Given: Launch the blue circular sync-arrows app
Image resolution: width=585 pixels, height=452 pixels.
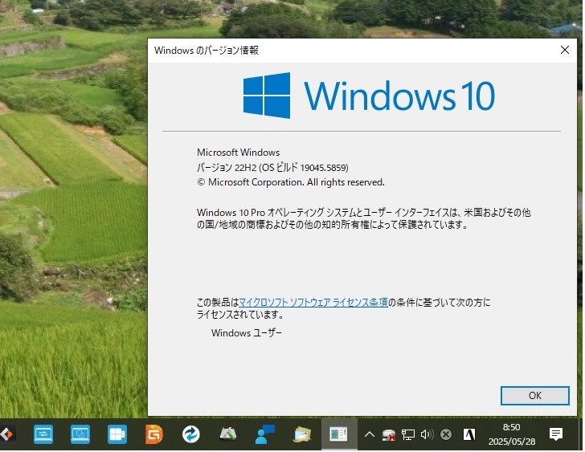Looking at the screenshot, I should 191,435.
